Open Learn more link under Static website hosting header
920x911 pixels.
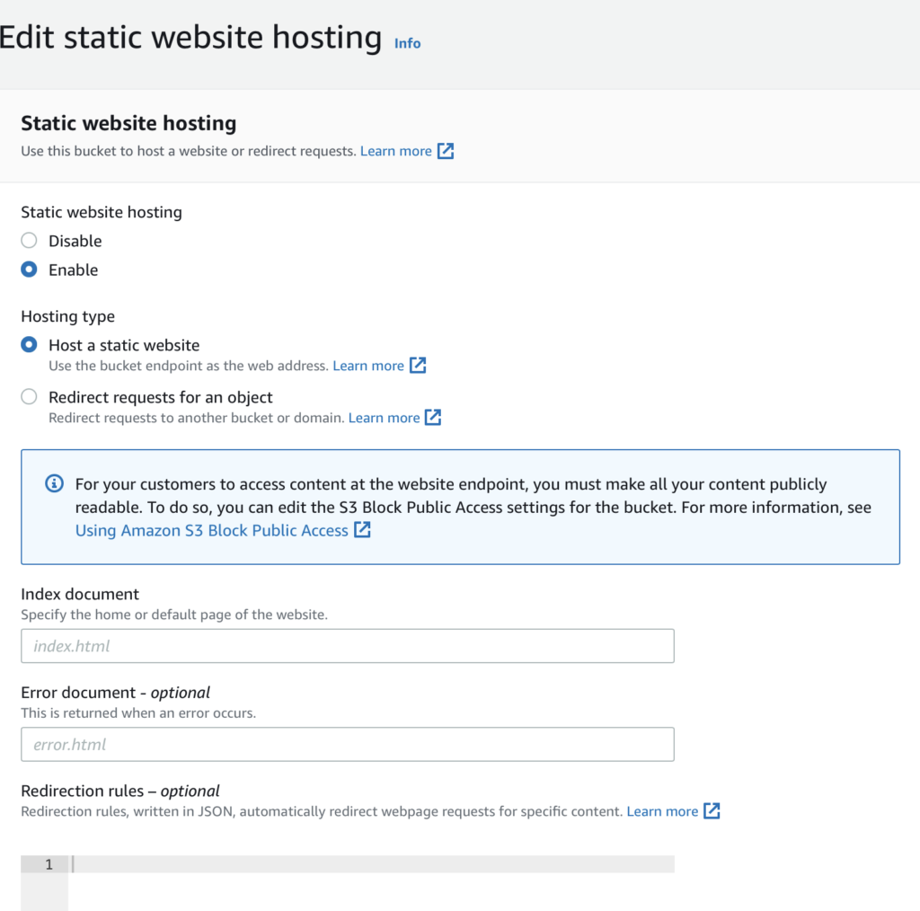click(396, 151)
